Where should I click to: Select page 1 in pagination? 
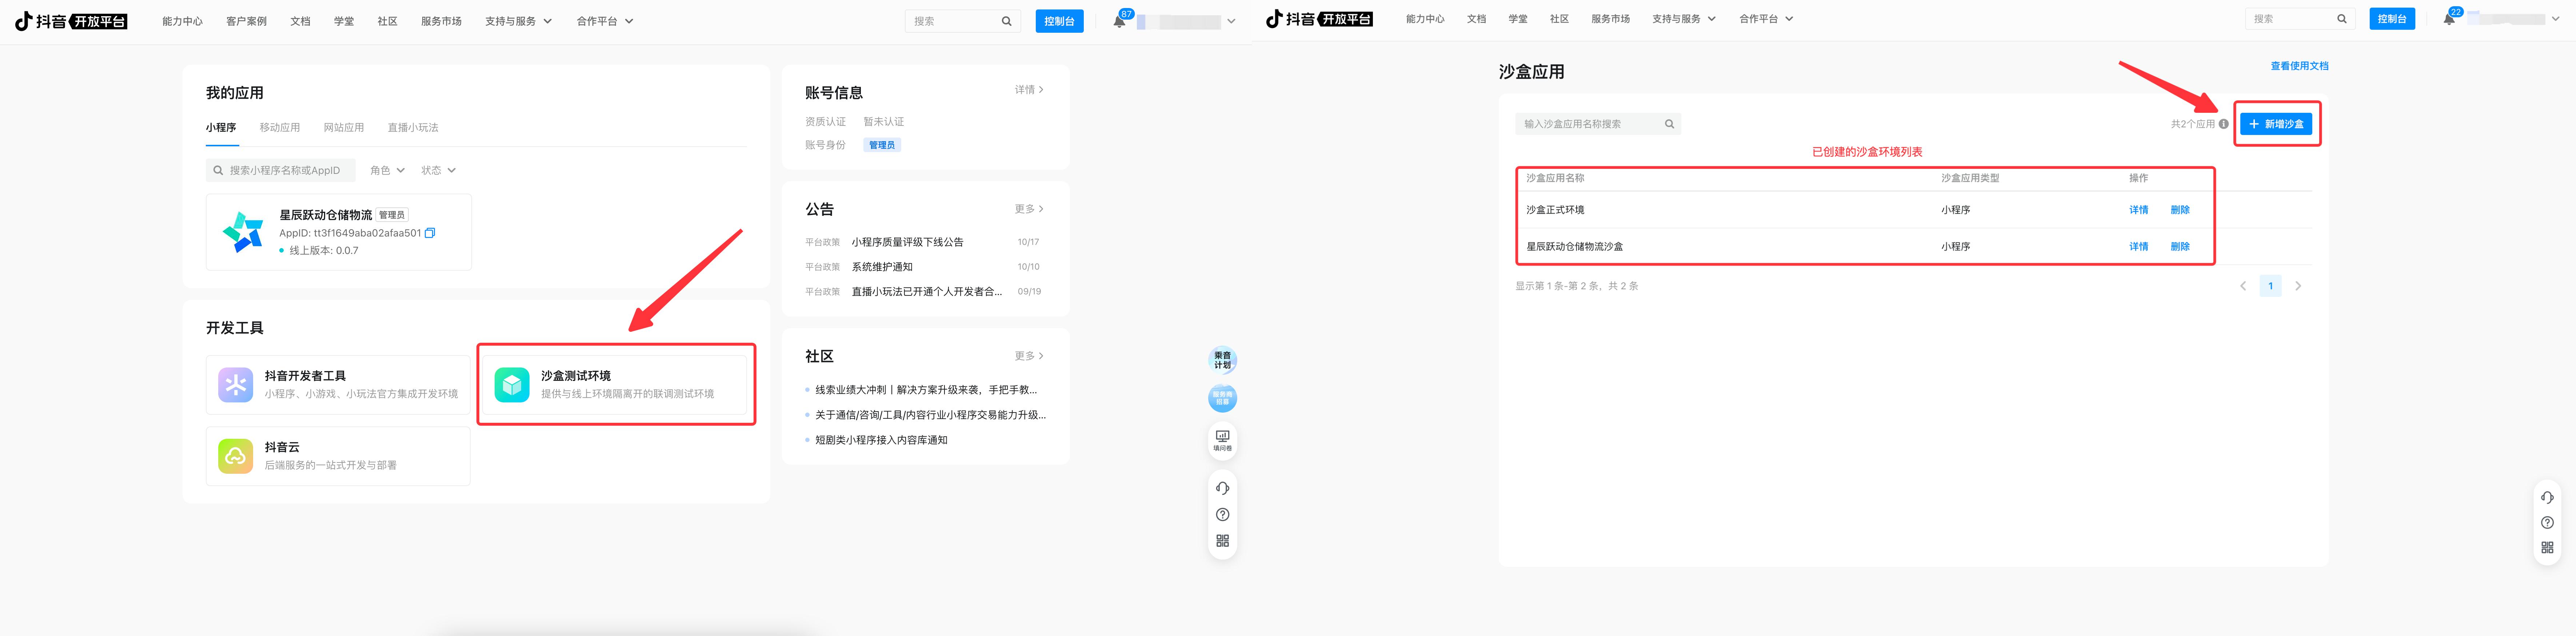pos(2270,286)
